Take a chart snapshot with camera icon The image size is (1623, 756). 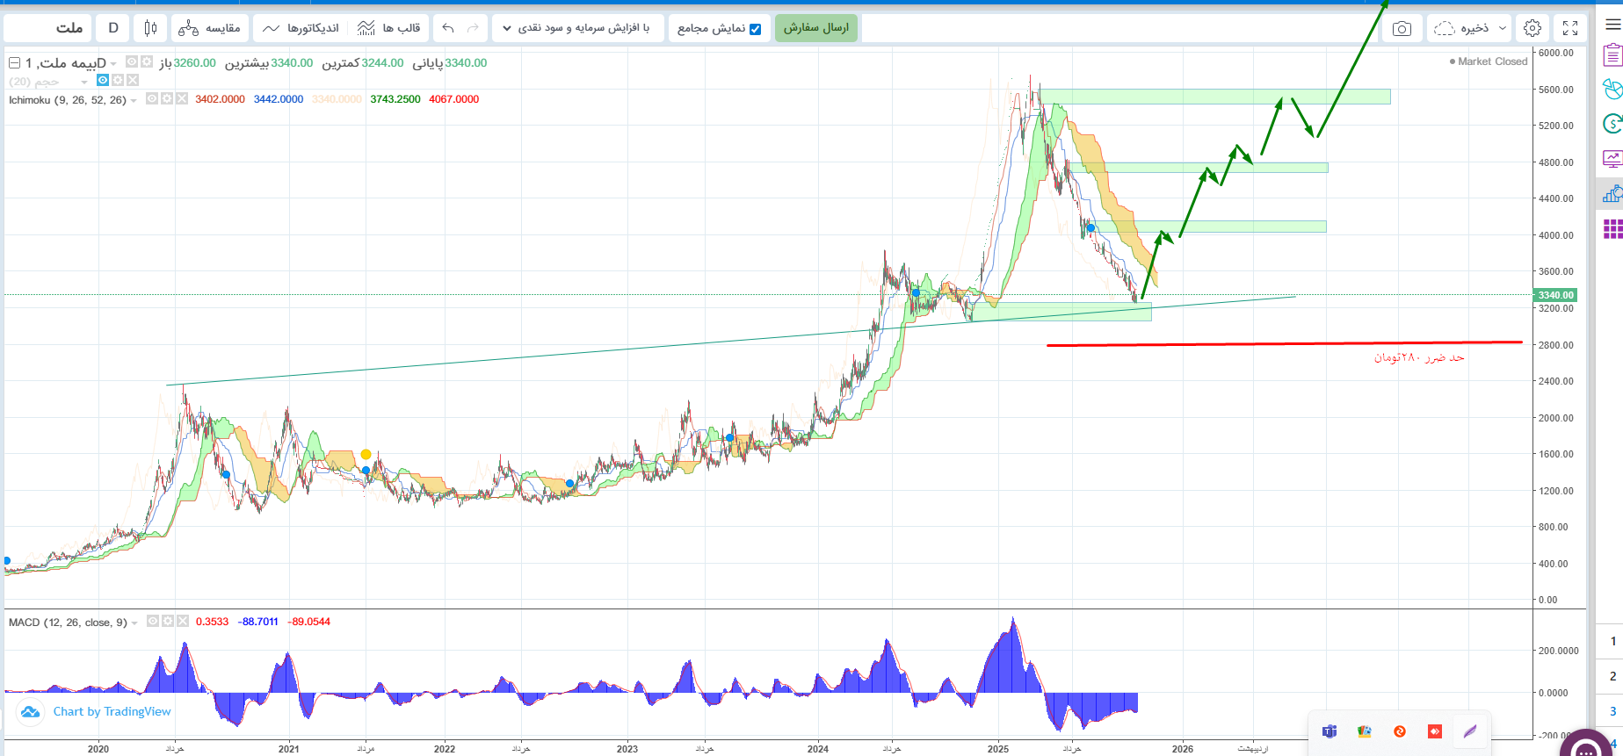[x=1402, y=29]
